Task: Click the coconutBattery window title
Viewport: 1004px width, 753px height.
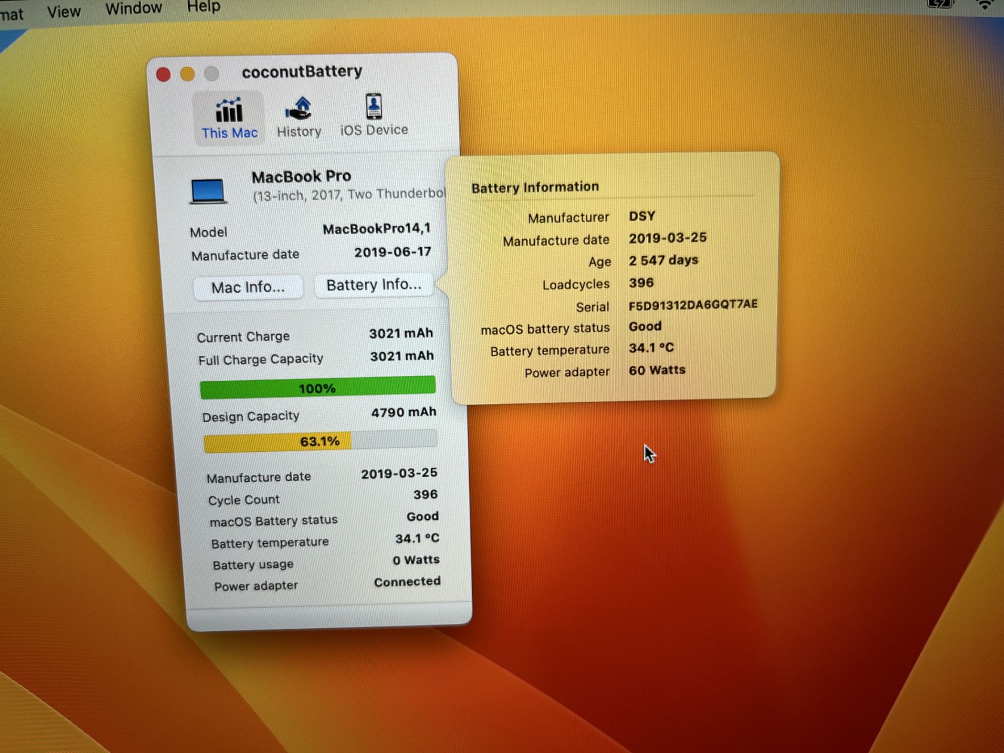Action: 302,72
